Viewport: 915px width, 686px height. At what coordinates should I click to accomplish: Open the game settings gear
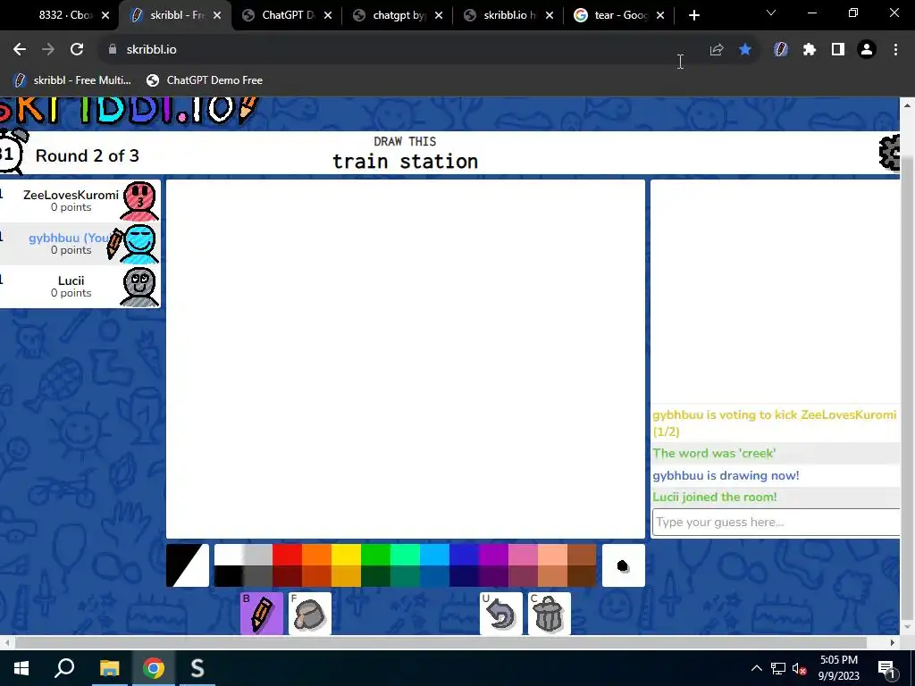[x=890, y=153]
